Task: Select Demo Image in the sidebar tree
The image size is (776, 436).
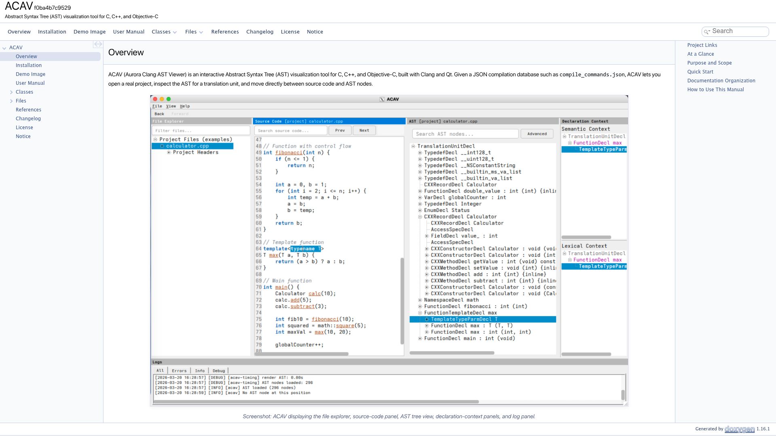Action: (x=30, y=74)
